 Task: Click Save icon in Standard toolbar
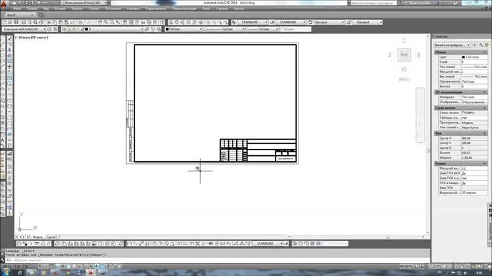[16, 22]
